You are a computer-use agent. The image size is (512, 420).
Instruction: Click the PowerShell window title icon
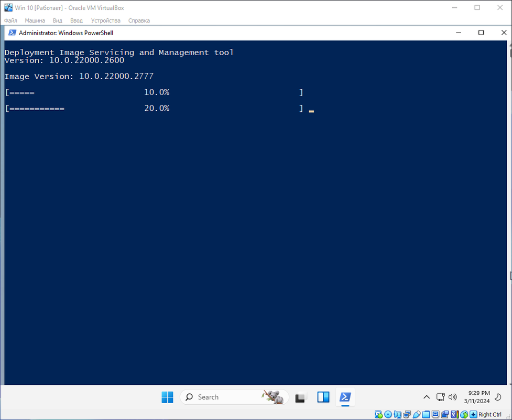tap(13, 33)
